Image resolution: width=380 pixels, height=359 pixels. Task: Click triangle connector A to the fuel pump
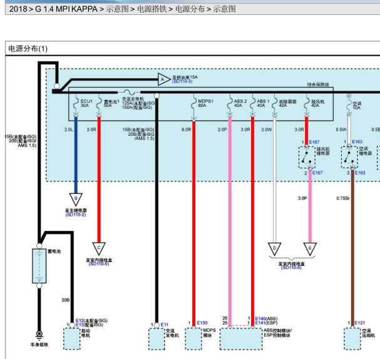tap(163, 79)
